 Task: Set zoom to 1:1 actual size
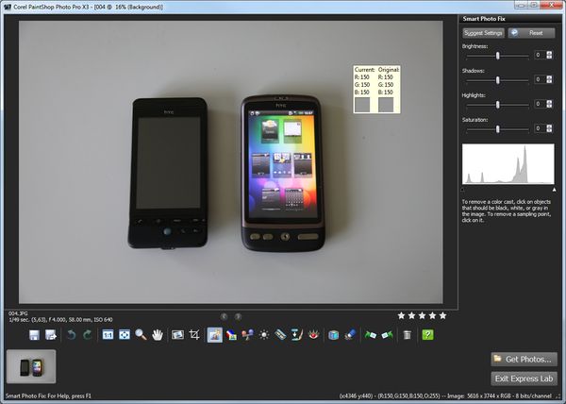coord(108,335)
